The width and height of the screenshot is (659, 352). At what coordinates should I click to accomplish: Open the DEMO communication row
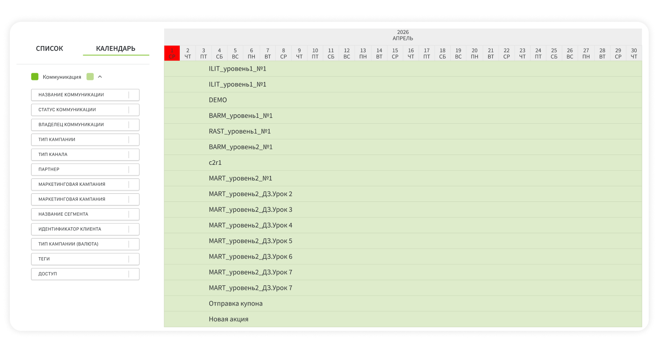(218, 100)
